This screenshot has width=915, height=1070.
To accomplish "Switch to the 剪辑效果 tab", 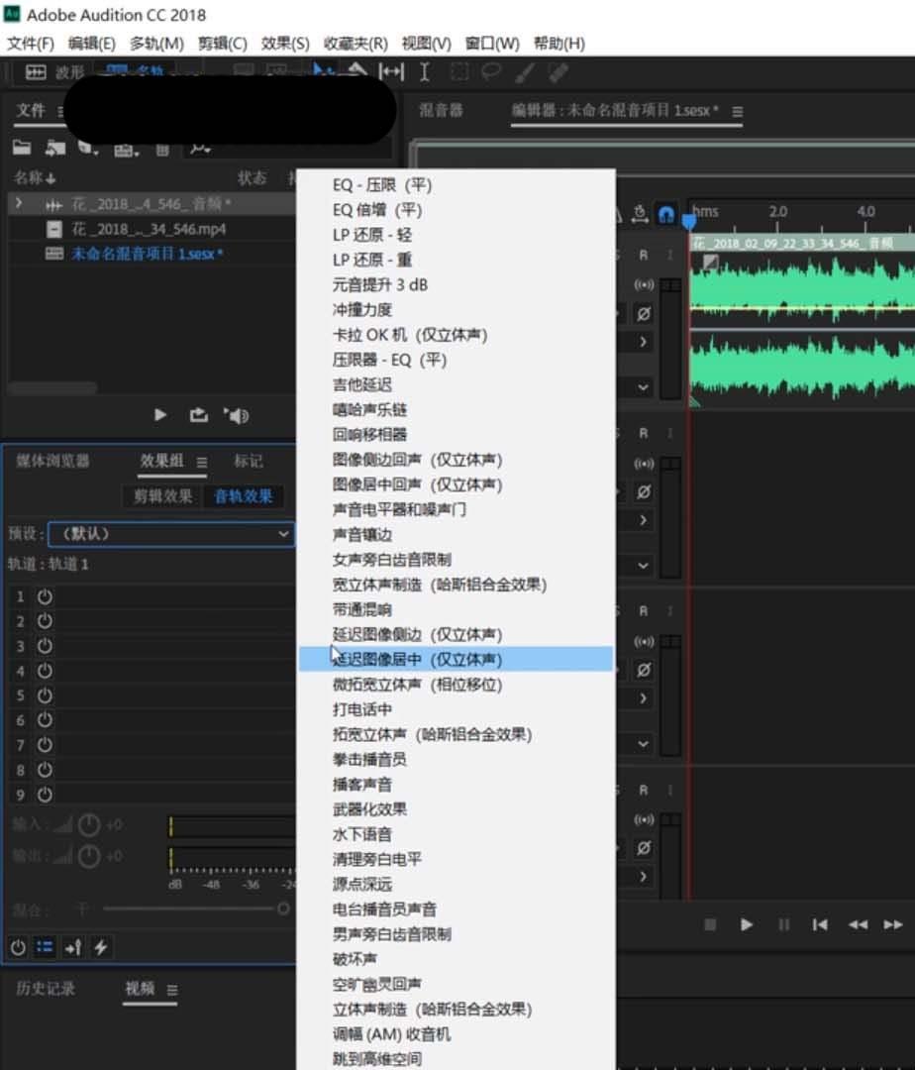I will 160,495.
